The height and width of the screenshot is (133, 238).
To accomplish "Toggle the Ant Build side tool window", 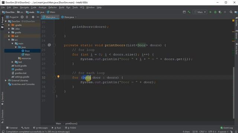I will point(237,48).
